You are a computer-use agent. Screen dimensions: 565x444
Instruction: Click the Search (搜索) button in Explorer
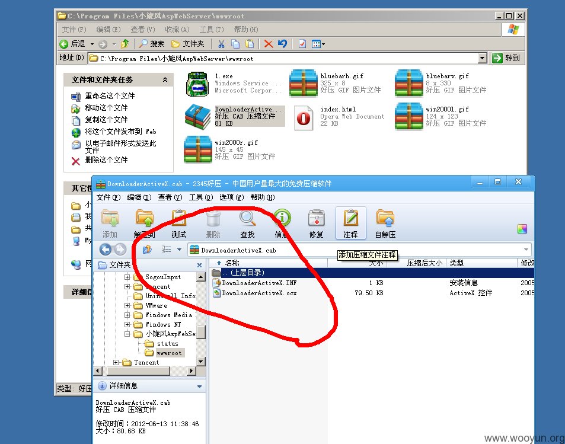(152, 44)
